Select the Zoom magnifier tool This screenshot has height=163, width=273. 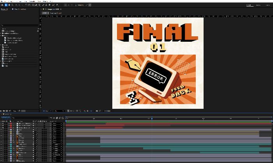12,5
